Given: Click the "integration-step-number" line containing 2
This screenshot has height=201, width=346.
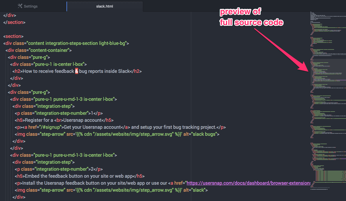Looking at the screenshot, I should pos(59,169).
